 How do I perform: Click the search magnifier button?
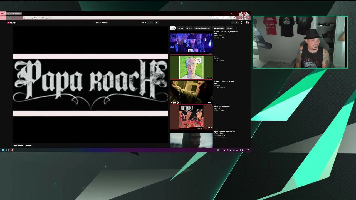[150, 22]
